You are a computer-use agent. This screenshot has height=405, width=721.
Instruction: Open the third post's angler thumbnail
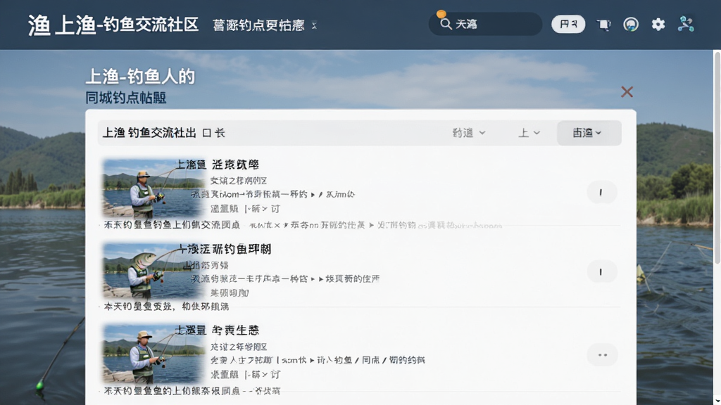click(153, 354)
